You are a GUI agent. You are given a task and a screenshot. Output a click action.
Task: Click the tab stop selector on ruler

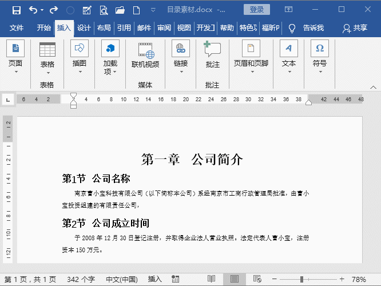[8, 100]
